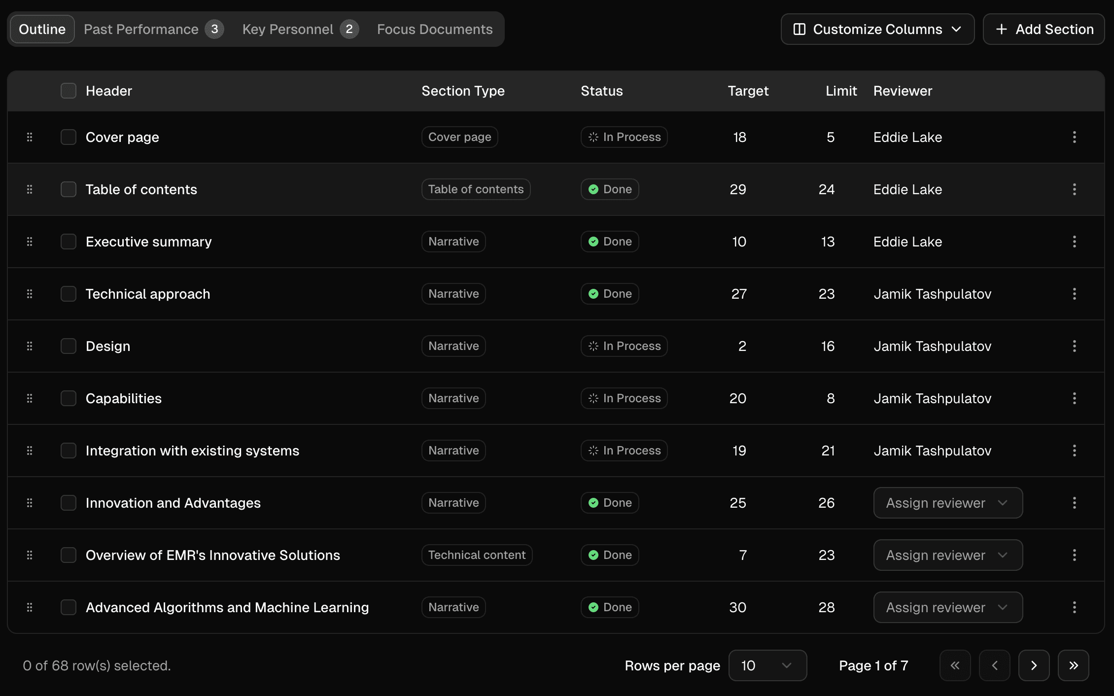This screenshot has width=1114, height=696.
Task: Open the three-dot menu for Cover page row
Action: (1074, 137)
